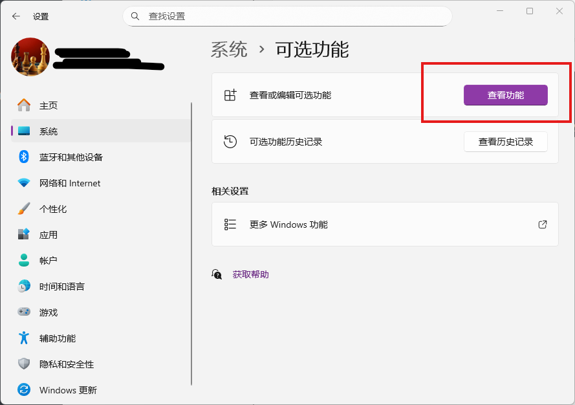Click the Bluetooth icon in the sidebar
Screen dimensions: 575x405
coord(24,157)
